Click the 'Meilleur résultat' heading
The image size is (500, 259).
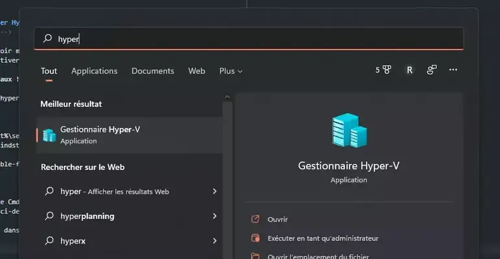[x=71, y=104]
